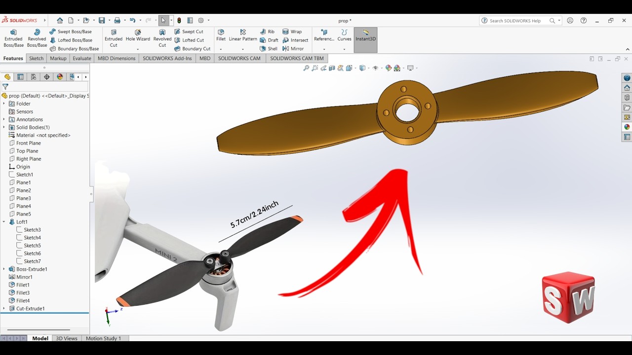Click the Rebuild traffic light icon
Viewport: 632px width, 355px height.
point(179,20)
